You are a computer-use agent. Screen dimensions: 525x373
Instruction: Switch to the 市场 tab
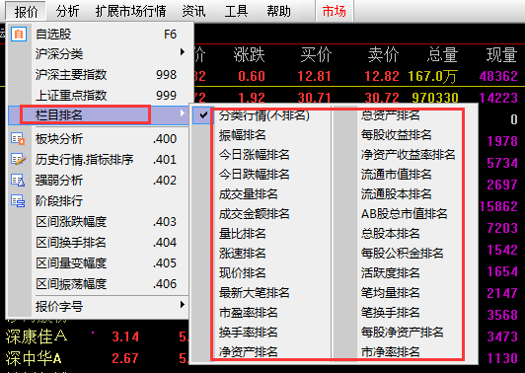[335, 12]
